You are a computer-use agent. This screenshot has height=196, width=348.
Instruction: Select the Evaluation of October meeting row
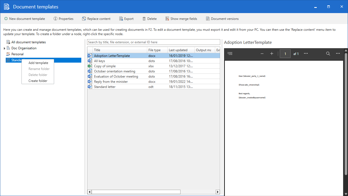pos(154,76)
